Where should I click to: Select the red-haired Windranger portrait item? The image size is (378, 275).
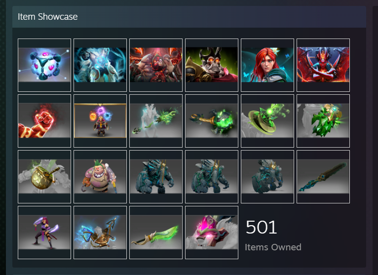point(267,65)
